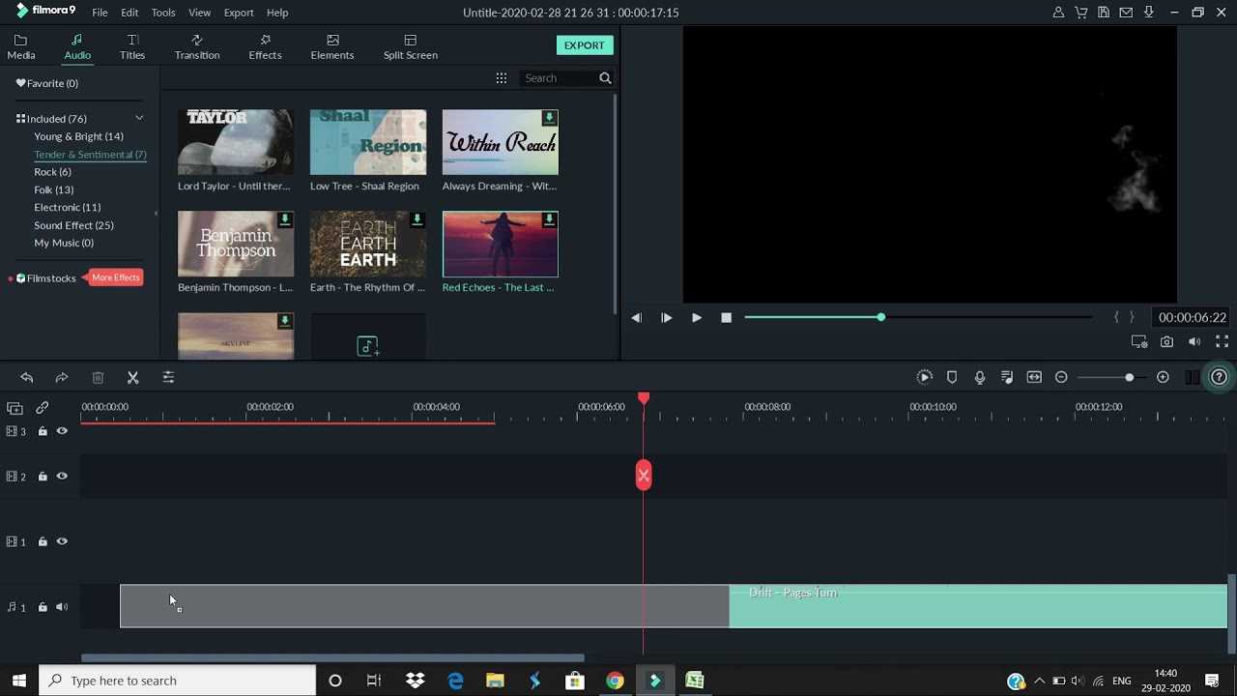The image size is (1237, 696).
Task: Click the Play button in preview
Action: point(696,318)
